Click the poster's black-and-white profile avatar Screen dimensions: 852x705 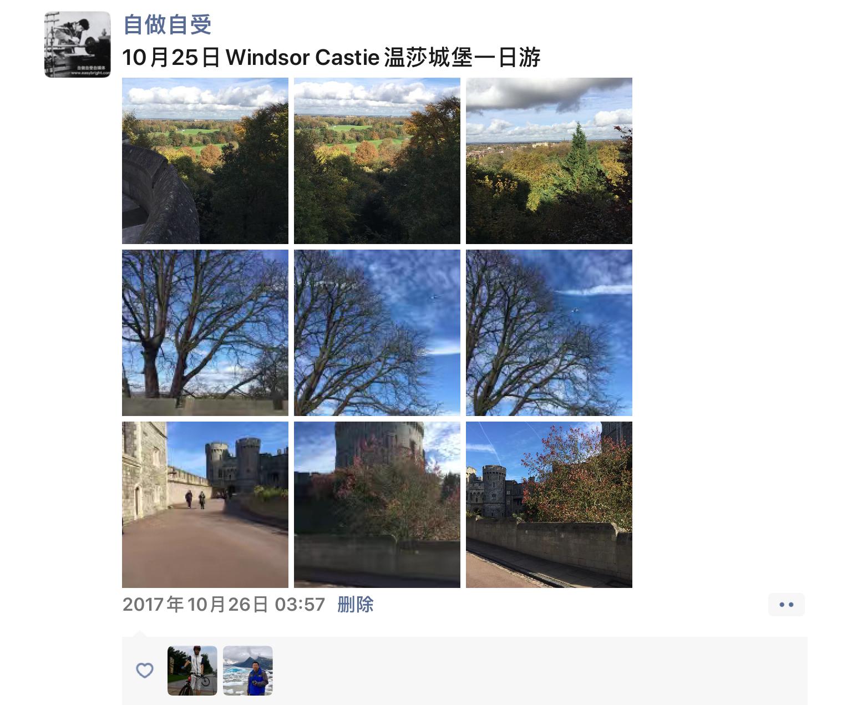pos(78,44)
